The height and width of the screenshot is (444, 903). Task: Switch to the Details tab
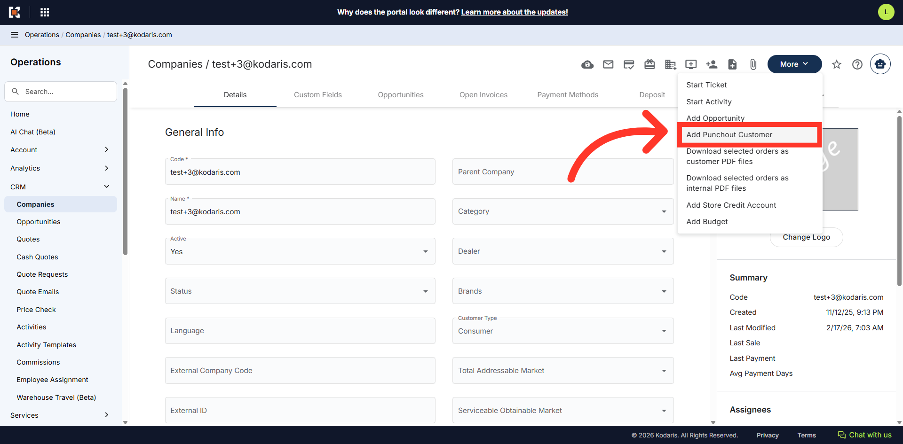tap(235, 95)
